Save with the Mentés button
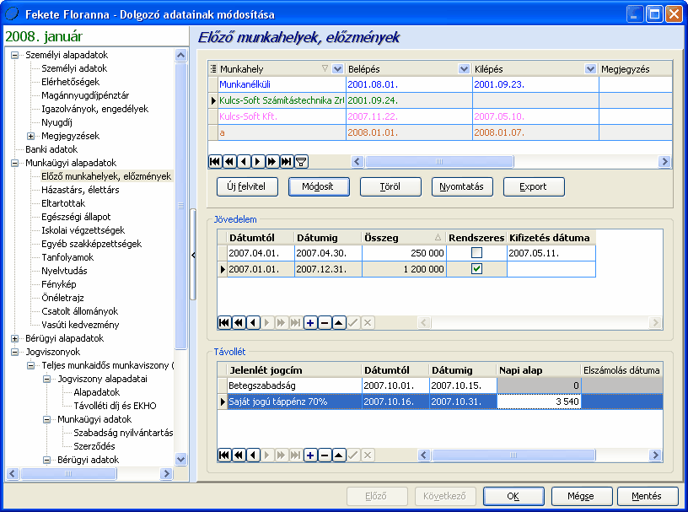Screen dimensions: 688x512 648,496
